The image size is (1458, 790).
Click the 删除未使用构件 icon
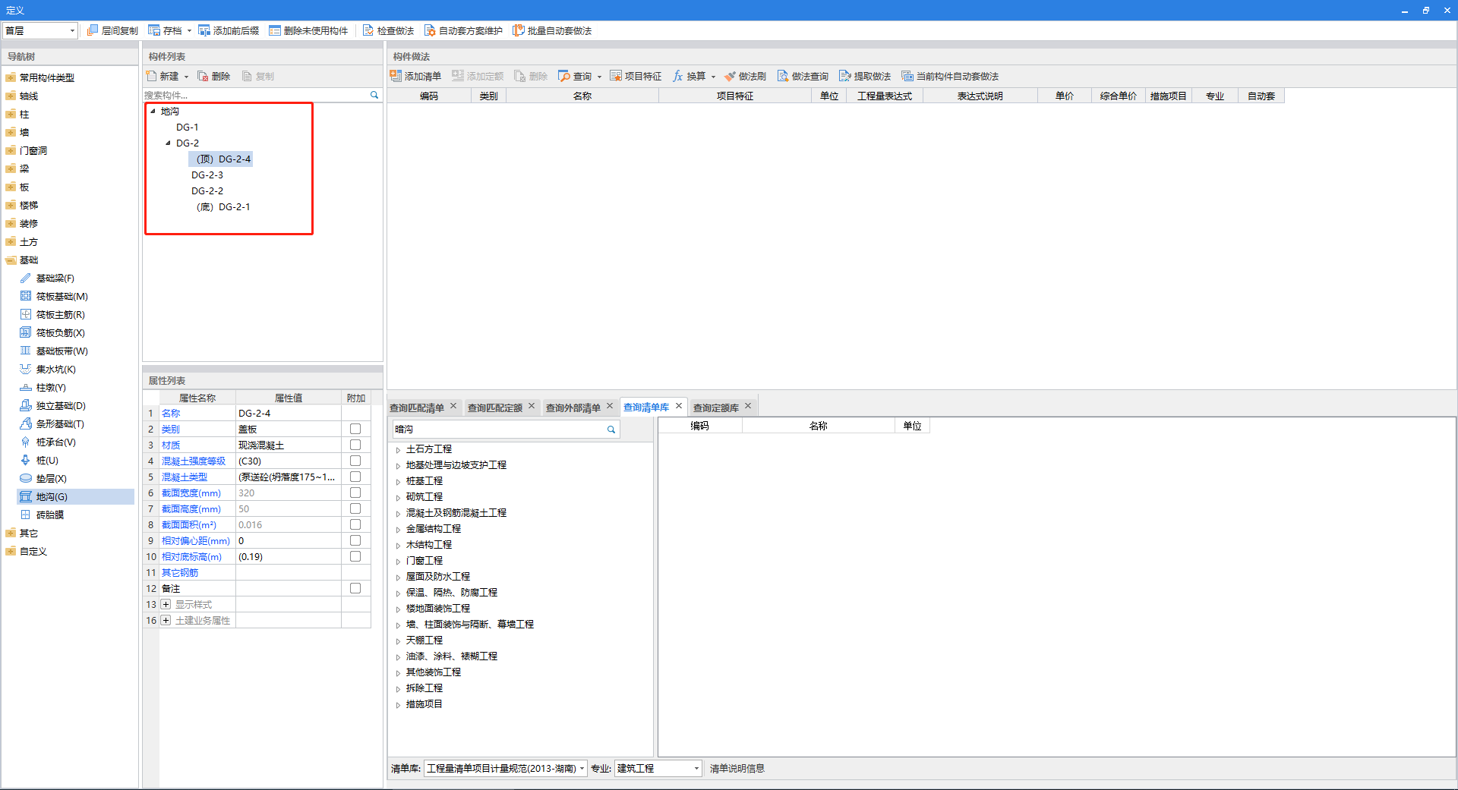pos(275,30)
